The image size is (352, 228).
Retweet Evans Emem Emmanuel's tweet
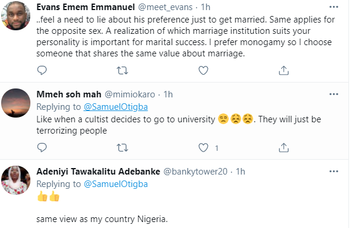pyautogui.click(x=122, y=71)
